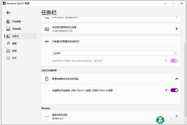Click the 你希望如何配置你的任务栏? text

[66, 41]
